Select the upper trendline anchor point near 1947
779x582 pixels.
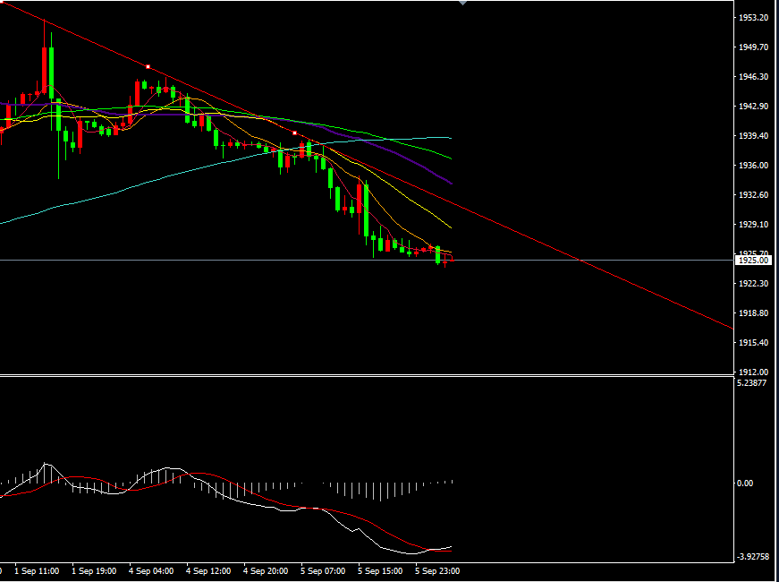tap(148, 66)
